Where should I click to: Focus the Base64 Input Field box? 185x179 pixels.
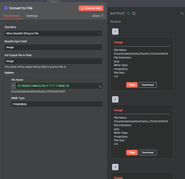[54, 47]
